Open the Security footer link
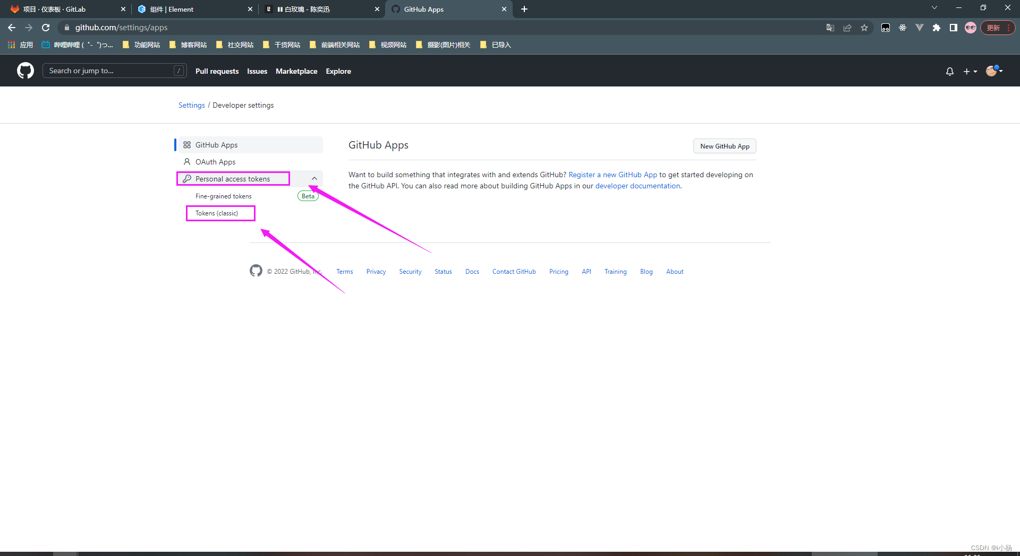This screenshot has height=556, width=1020. tap(410, 272)
